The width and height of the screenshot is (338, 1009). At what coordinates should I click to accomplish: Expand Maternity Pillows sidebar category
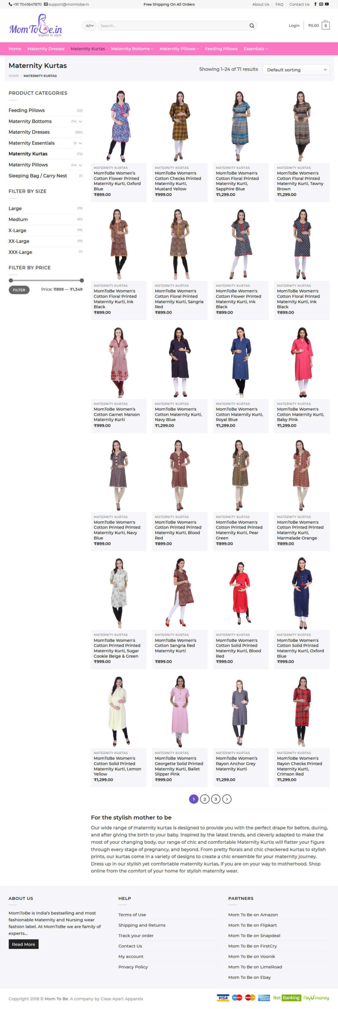pos(80,165)
